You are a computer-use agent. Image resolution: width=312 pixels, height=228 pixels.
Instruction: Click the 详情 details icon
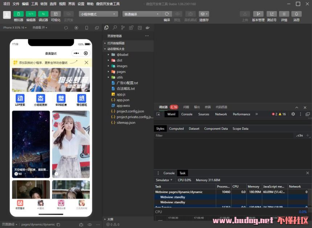point(284,14)
